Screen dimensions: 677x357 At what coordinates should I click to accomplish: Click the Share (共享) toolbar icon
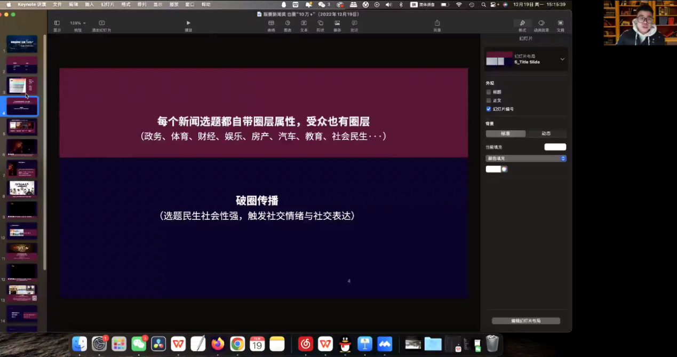[x=437, y=23]
